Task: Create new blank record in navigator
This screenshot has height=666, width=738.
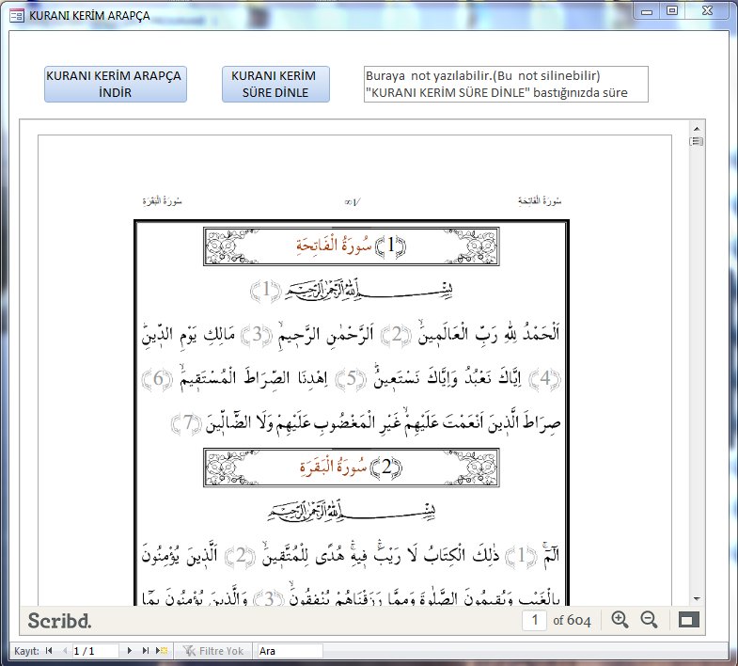Action: click(x=162, y=651)
